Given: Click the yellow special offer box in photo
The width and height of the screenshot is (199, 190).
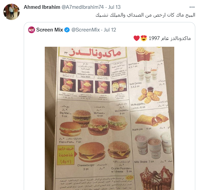Looking at the screenshot, I should [x=66, y=155].
